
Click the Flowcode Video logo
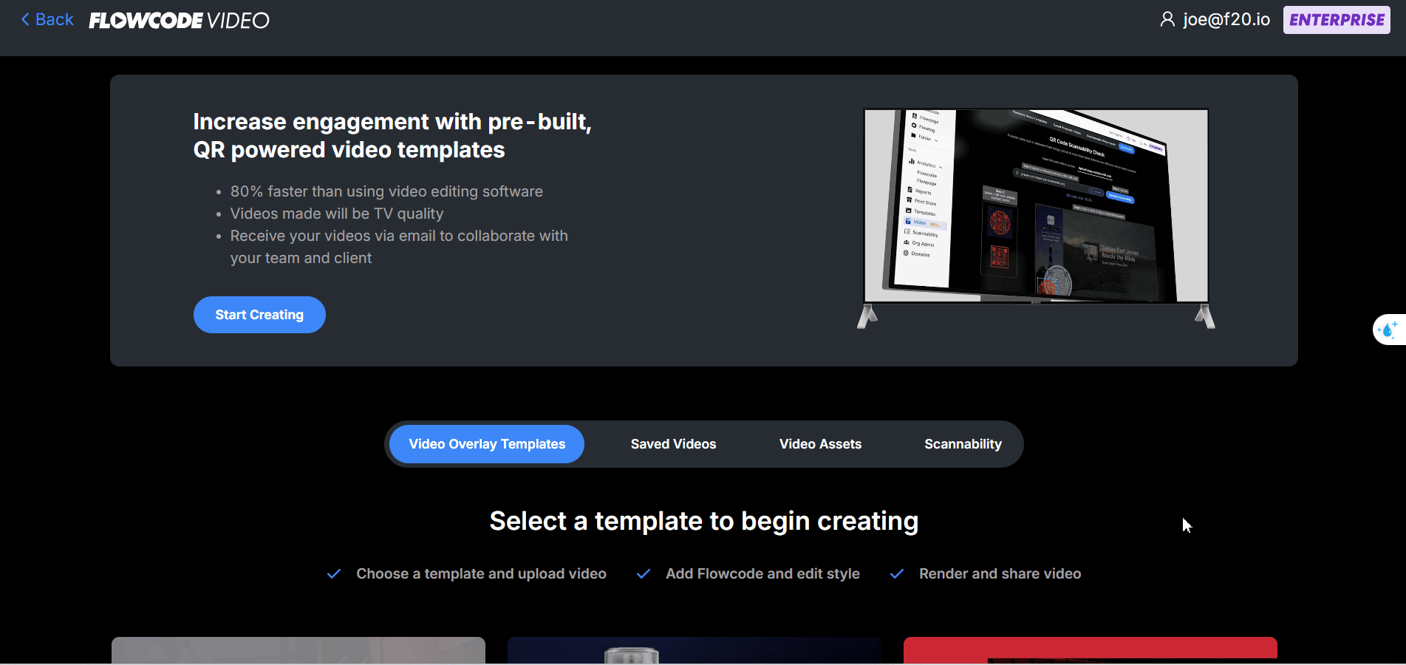179,21
